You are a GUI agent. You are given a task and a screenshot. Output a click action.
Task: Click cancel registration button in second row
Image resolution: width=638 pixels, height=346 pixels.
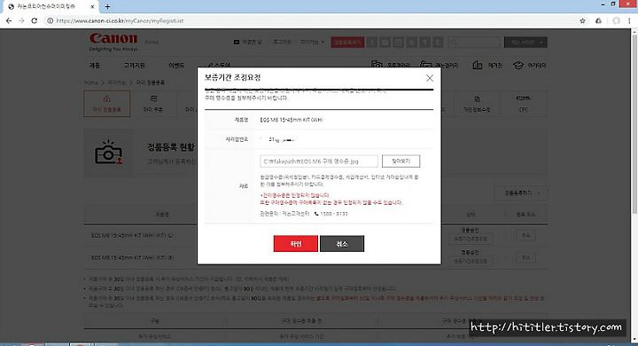tap(525, 258)
